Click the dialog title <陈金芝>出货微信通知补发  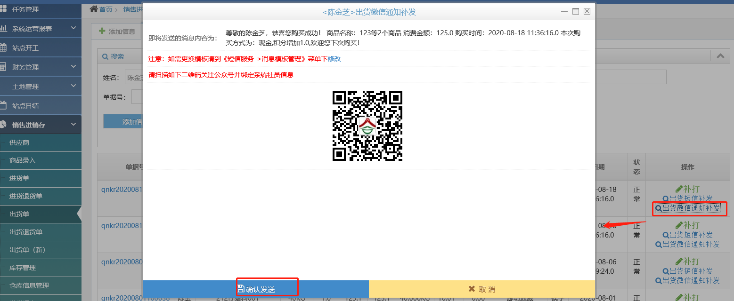pyautogui.click(x=369, y=12)
